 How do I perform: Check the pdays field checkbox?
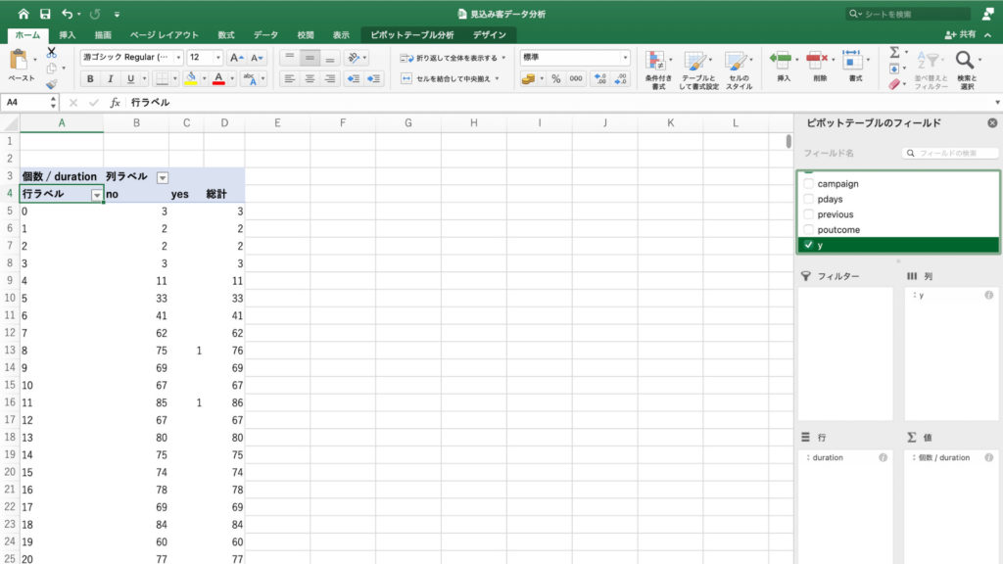pos(807,199)
